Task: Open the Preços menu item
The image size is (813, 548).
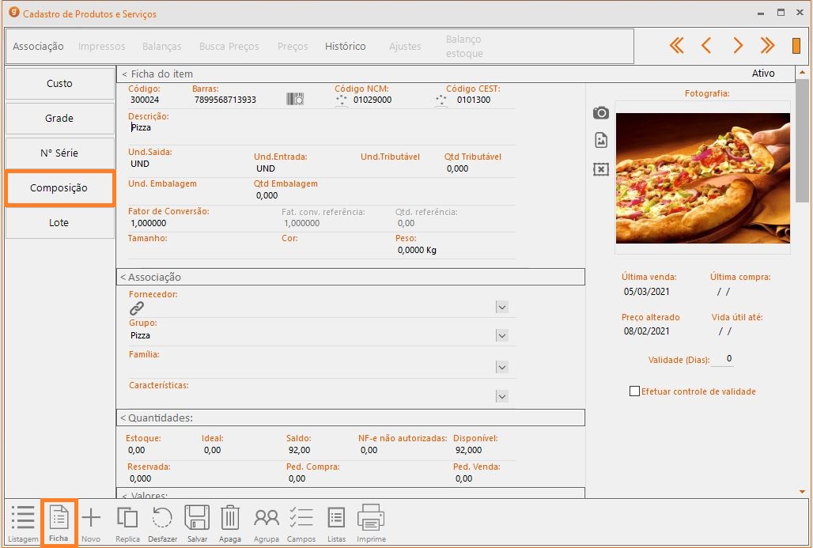Action: pyautogui.click(x=293, y=46)
